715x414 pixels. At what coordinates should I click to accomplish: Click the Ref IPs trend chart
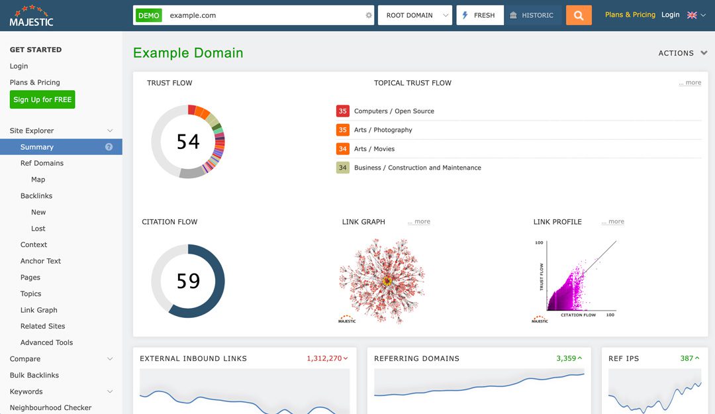coord(655,391)
